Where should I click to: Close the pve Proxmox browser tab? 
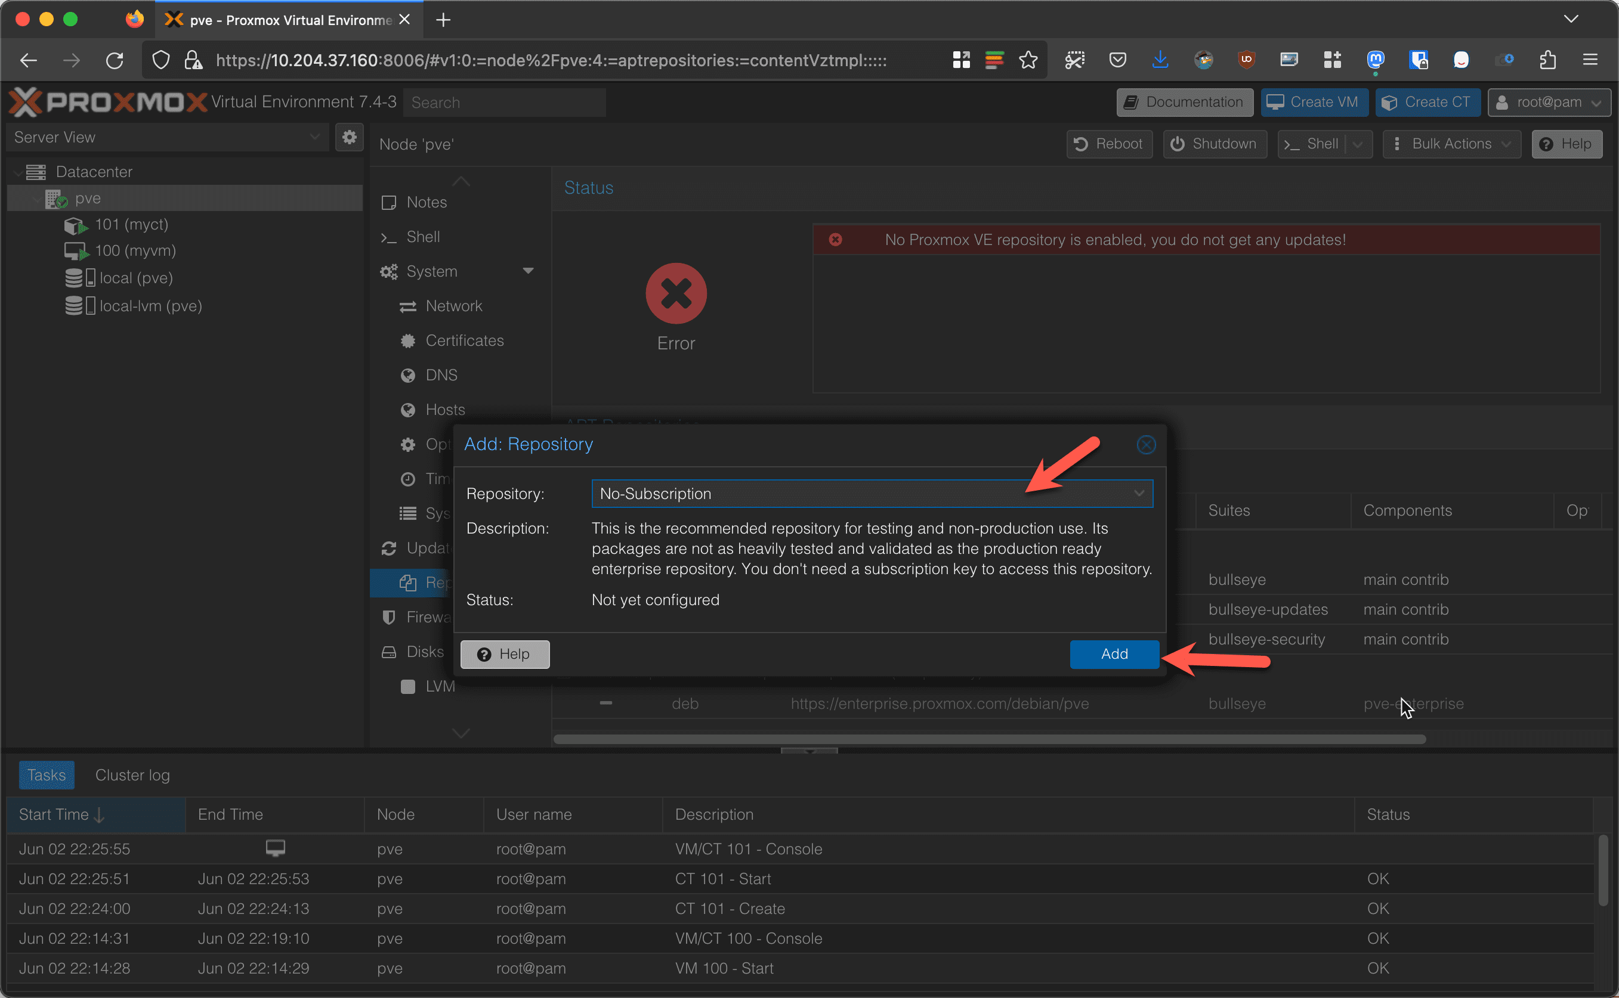(404, 20)
